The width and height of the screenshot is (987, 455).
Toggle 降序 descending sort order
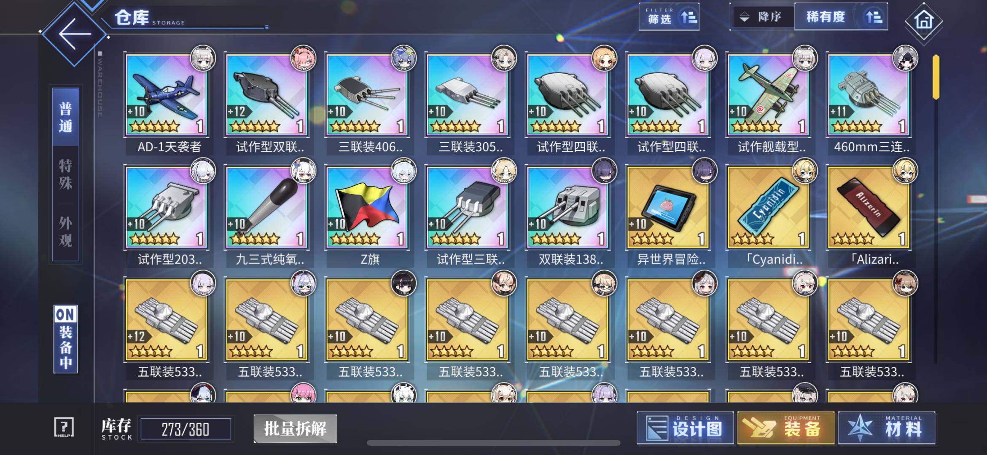pyautogui.click(x=763, y=17)
